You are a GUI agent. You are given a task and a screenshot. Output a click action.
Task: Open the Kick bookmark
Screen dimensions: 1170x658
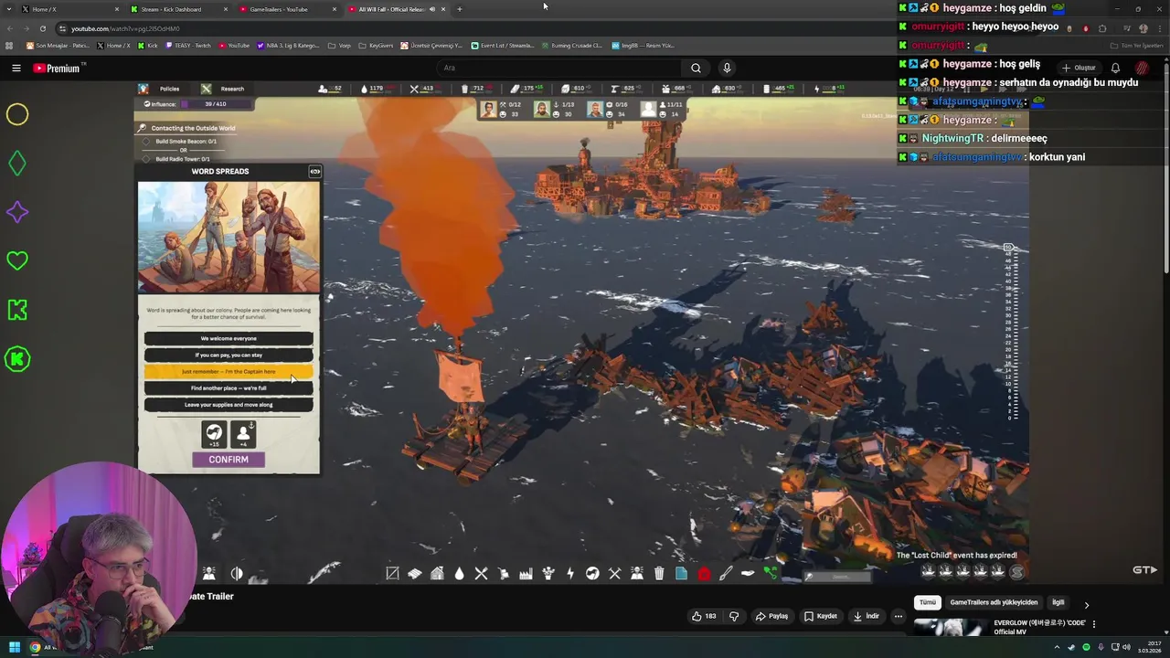point(147,45)
